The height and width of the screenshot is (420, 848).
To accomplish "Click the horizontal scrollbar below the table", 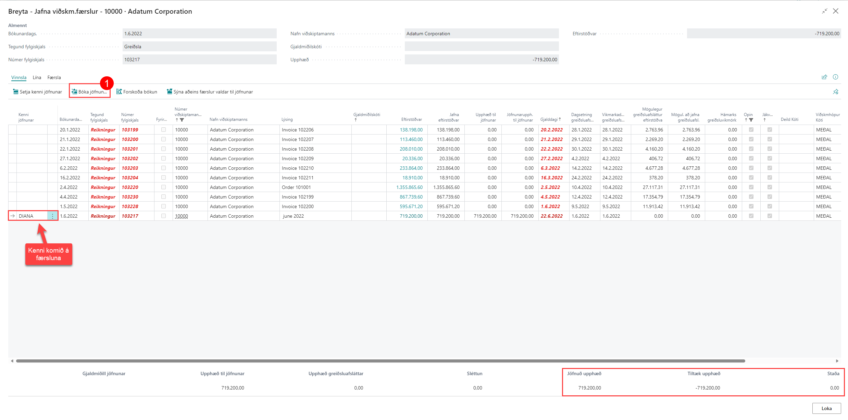I will point(380,361).
